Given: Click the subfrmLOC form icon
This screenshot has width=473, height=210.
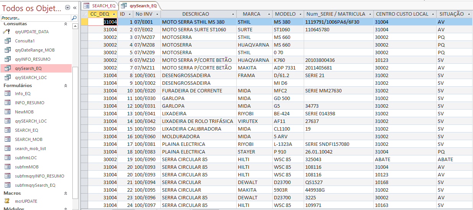Looking at the screenshot, I should tap(7, 158).
